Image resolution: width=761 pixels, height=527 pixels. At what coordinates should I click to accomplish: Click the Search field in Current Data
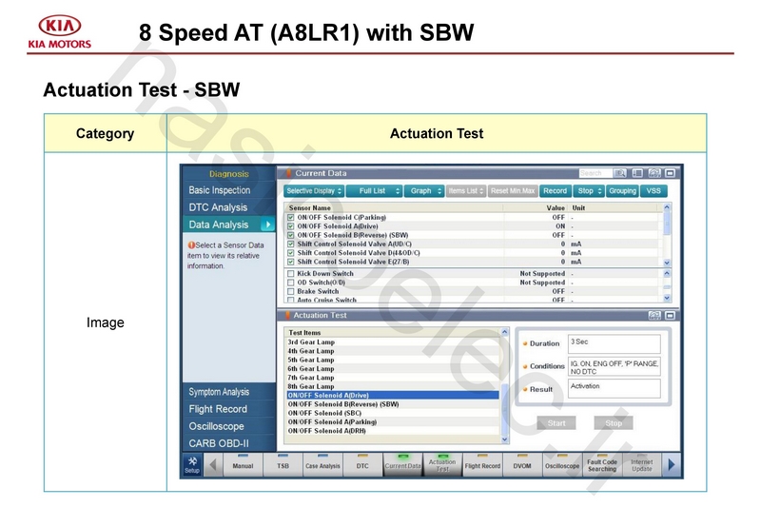595,173
